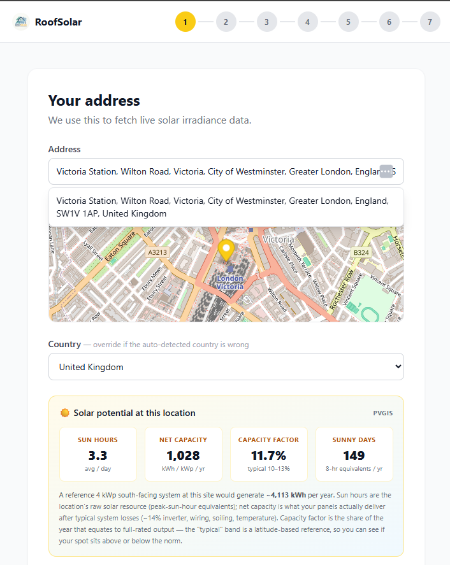Click the sun icon beside Solar potential

coord(65,413)
